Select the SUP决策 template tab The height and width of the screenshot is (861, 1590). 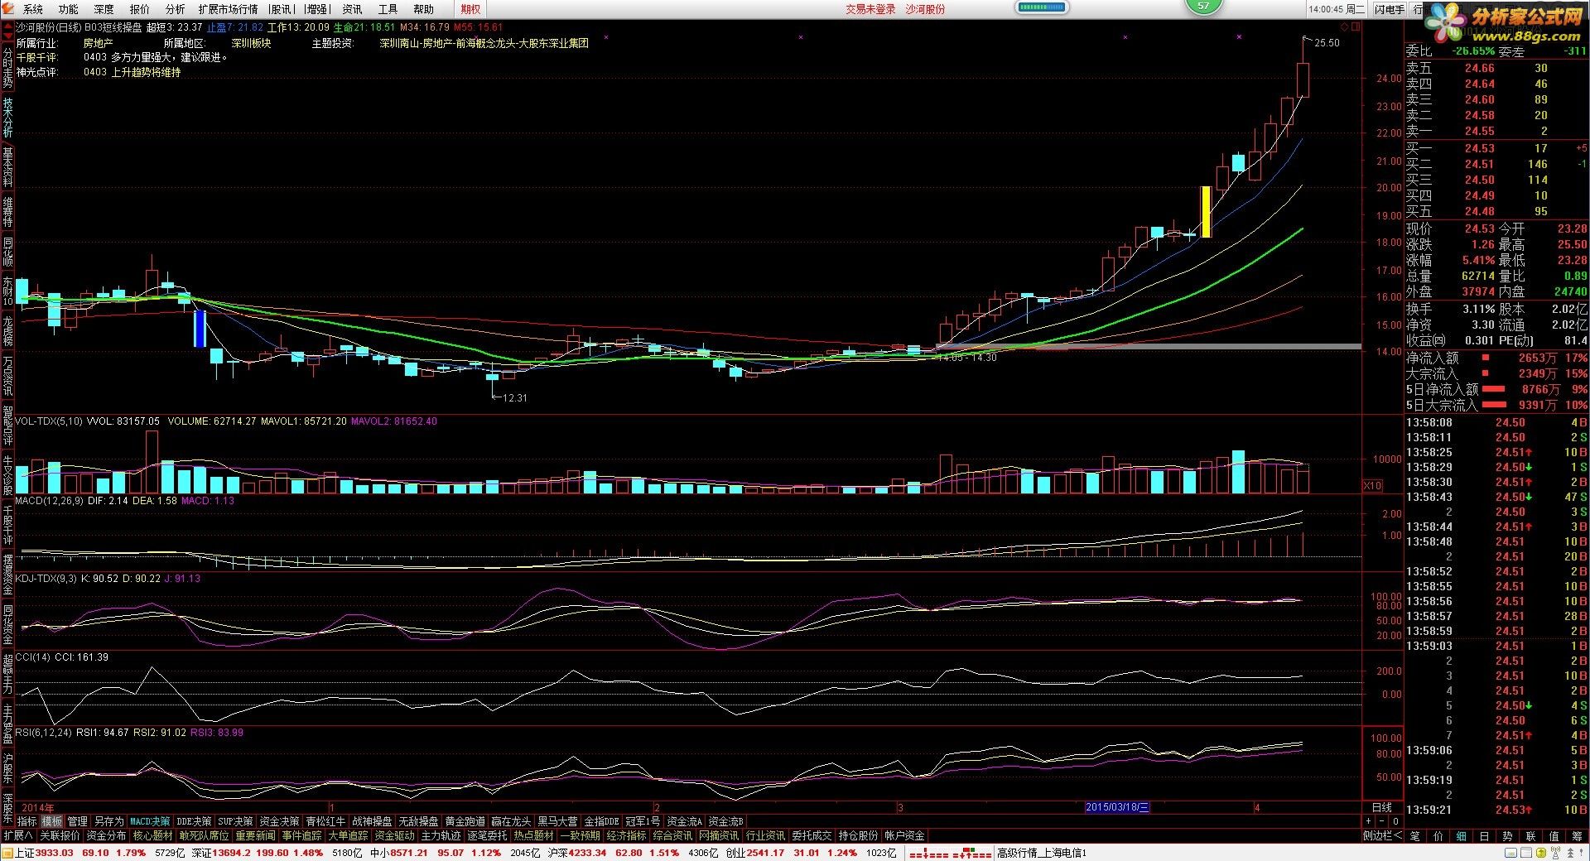235,821
